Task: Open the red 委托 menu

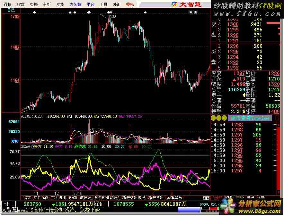Action: 130,4
